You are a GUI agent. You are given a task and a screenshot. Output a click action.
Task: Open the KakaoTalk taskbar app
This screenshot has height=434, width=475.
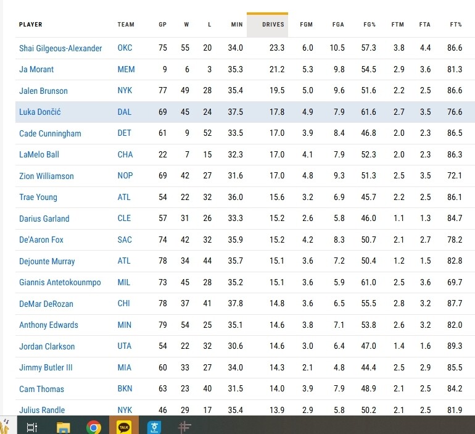(x=124, y=427)
